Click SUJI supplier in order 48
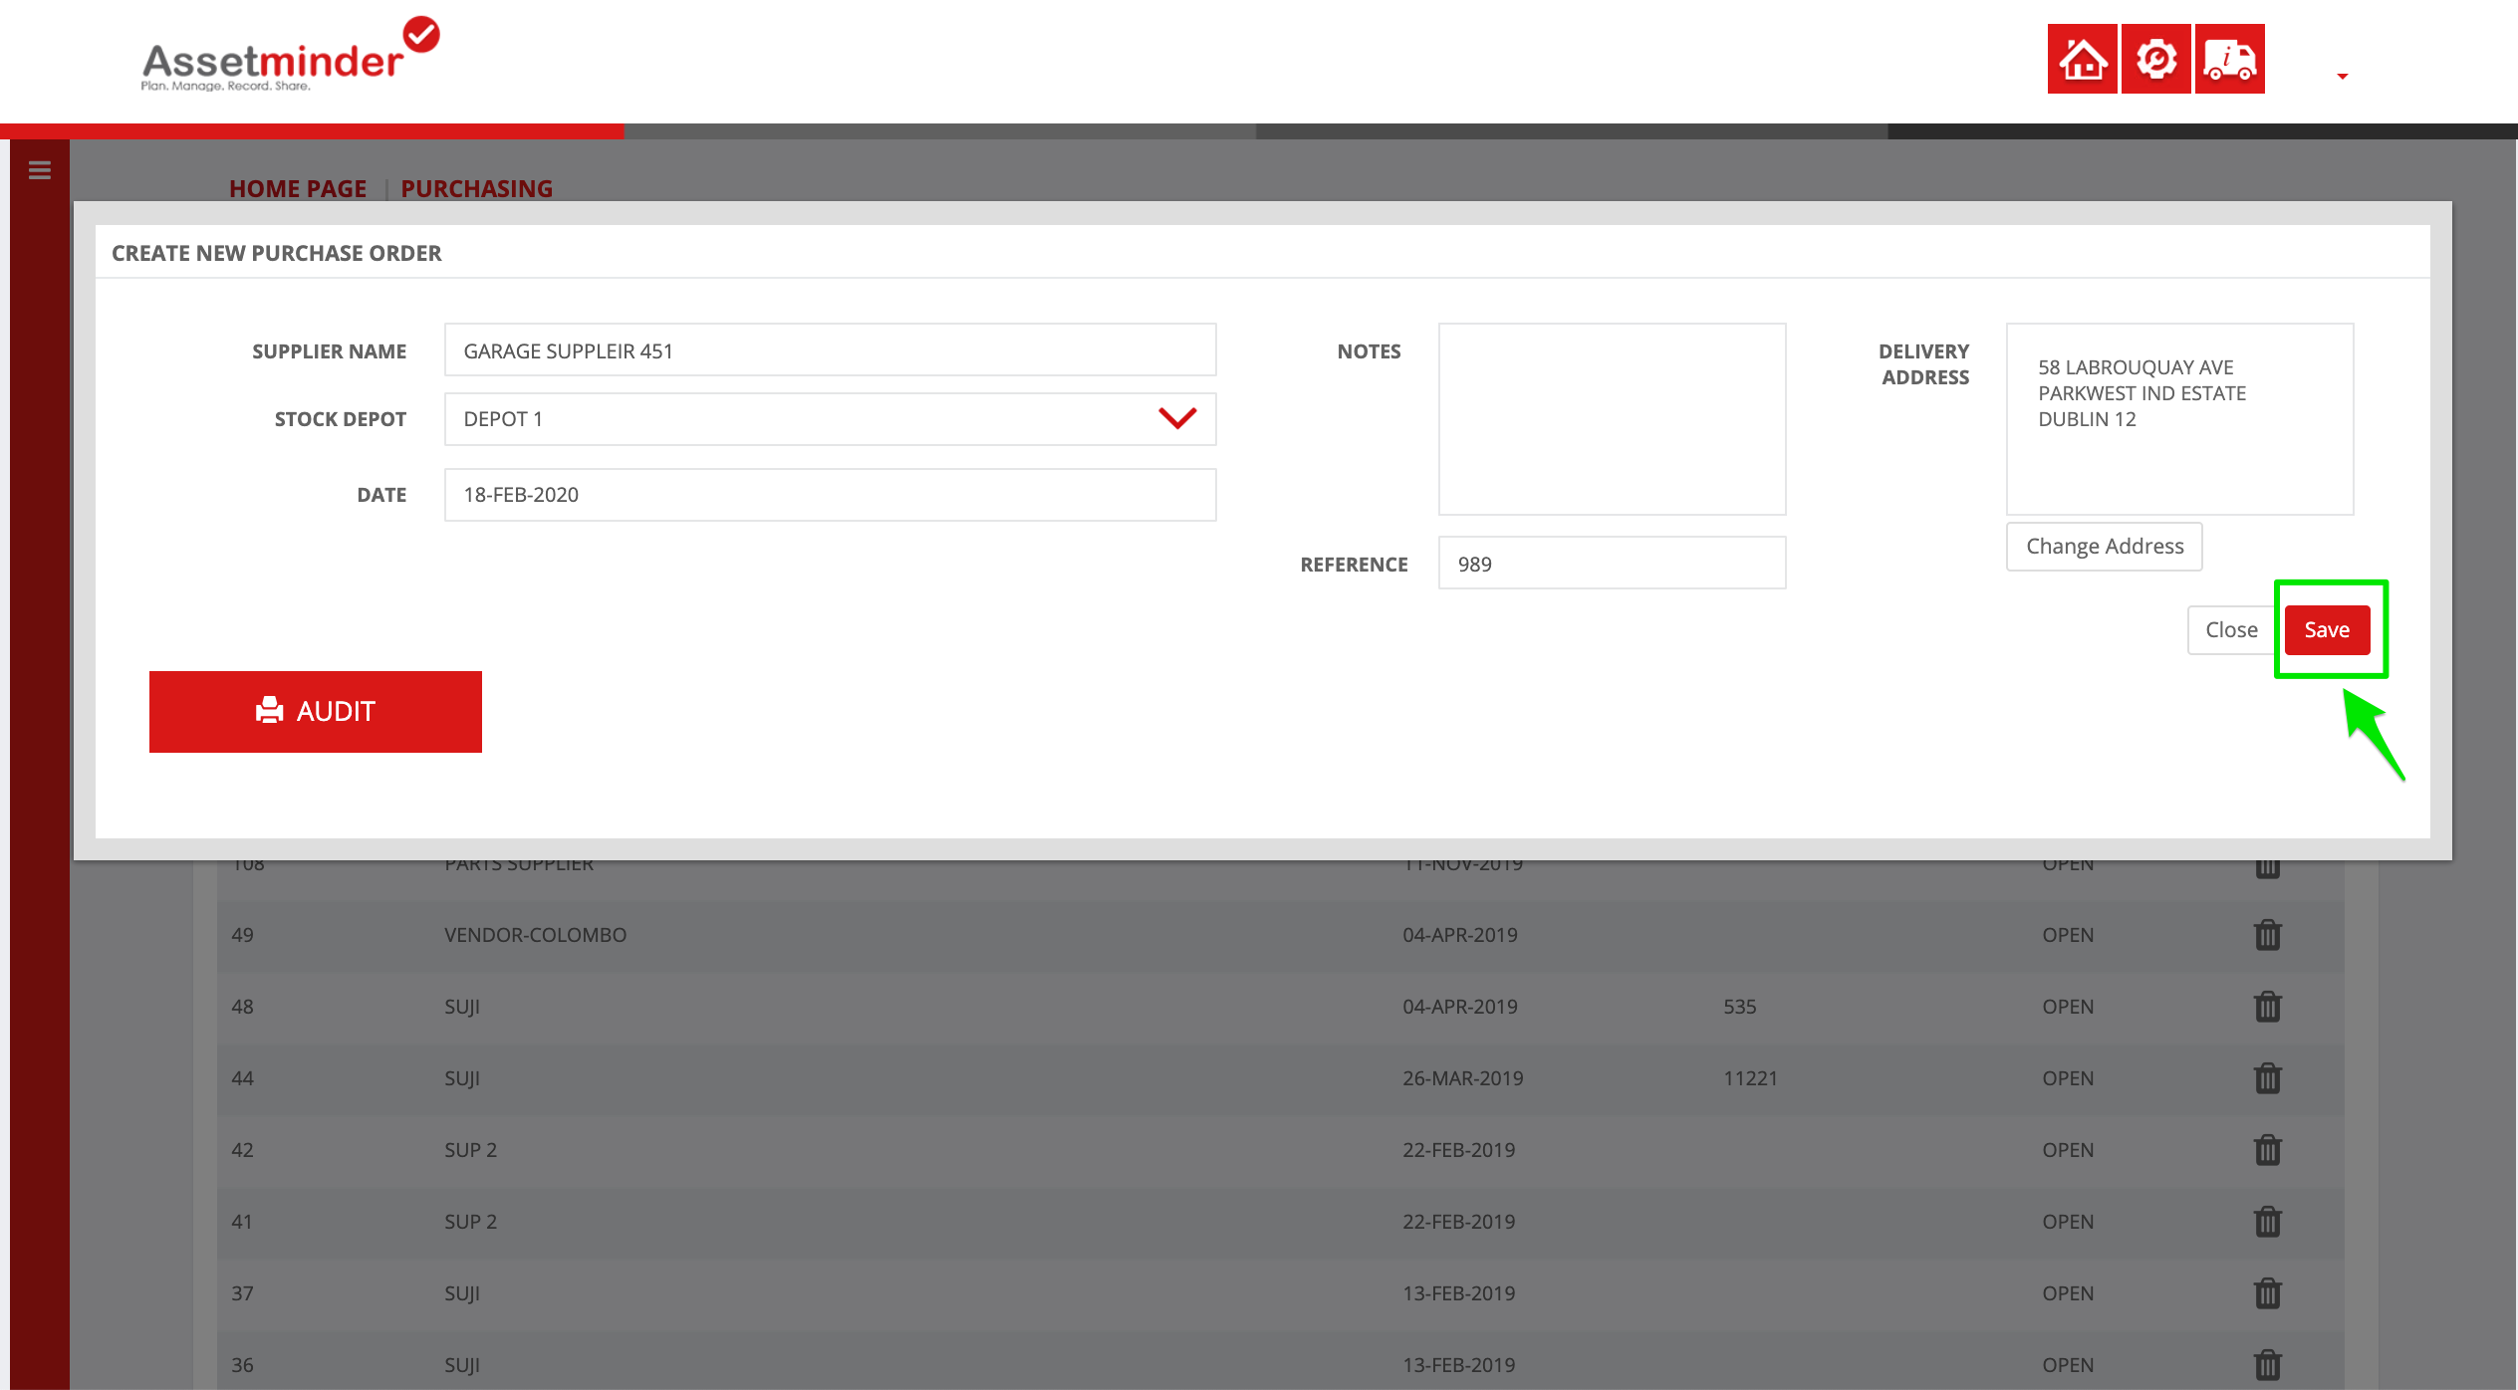Viewport: 2518px width, 1390px height. point(462,1007)
